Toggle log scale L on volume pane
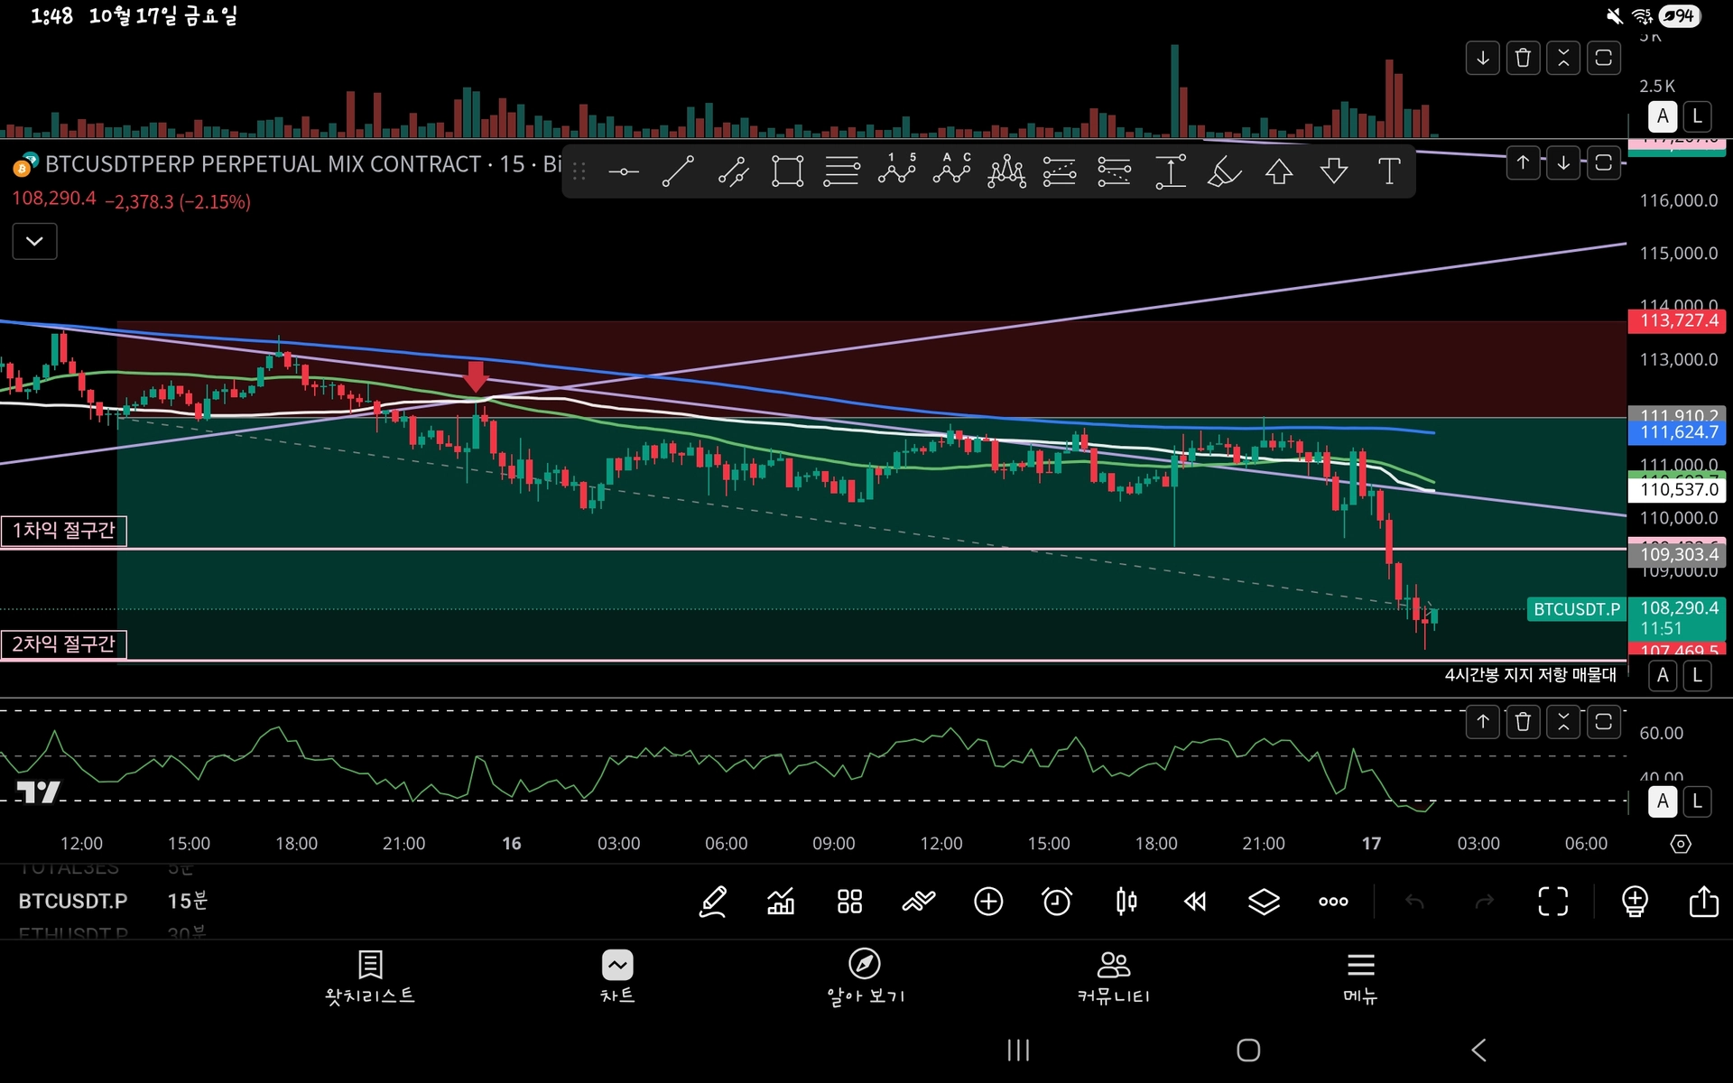This screenshot has width=1733, height=1083. pos(1697,116)
